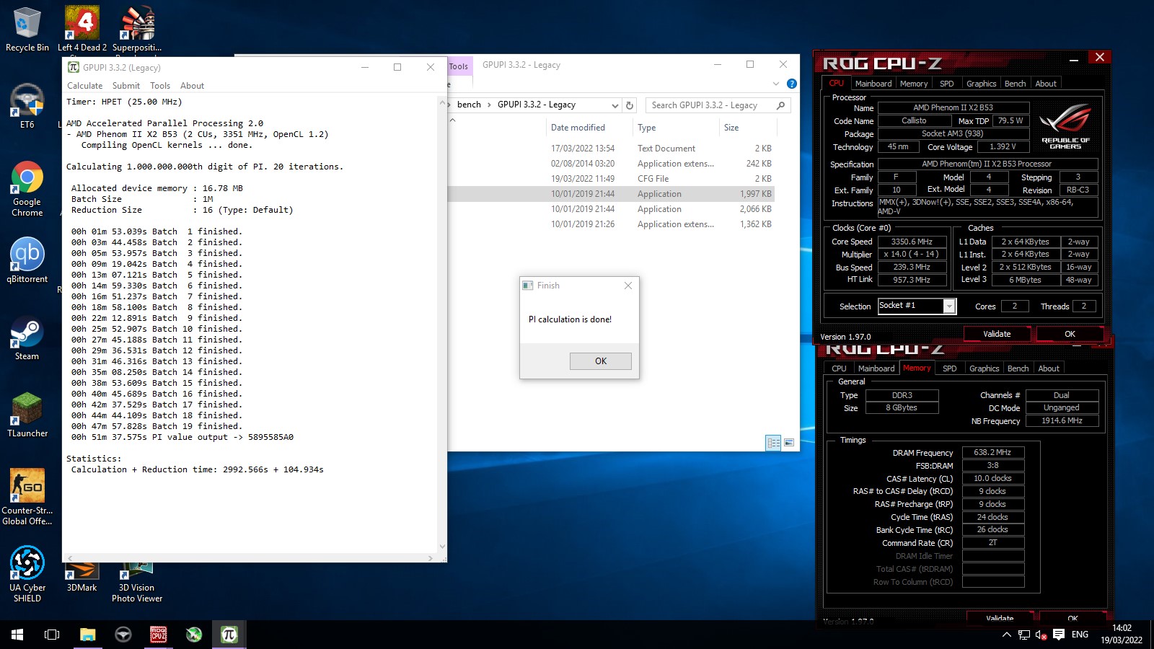Select the Steam desktop shortcut
The height and width of the screenshot is (649, 1154).
[x=27, y=339]
